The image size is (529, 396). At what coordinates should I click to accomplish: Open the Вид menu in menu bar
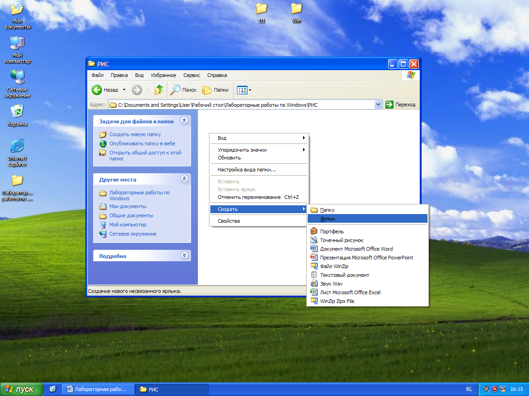click(x=139, y=75)
